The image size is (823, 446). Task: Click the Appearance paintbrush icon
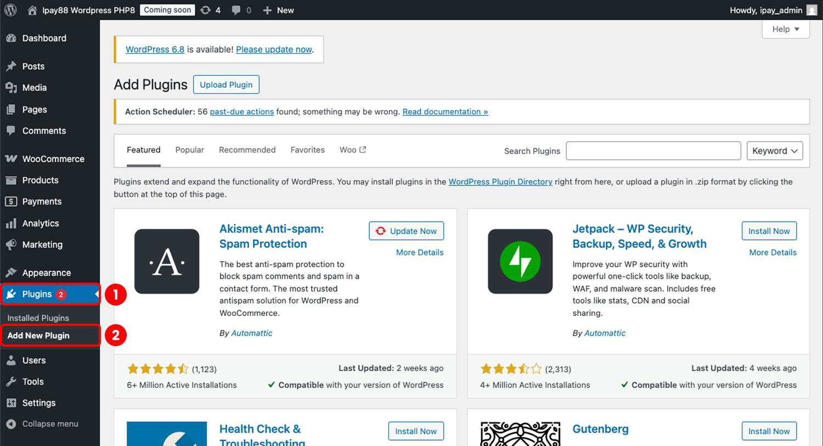[11, 273]
